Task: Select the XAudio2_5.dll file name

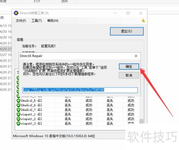Action: [x=32, y=101]
